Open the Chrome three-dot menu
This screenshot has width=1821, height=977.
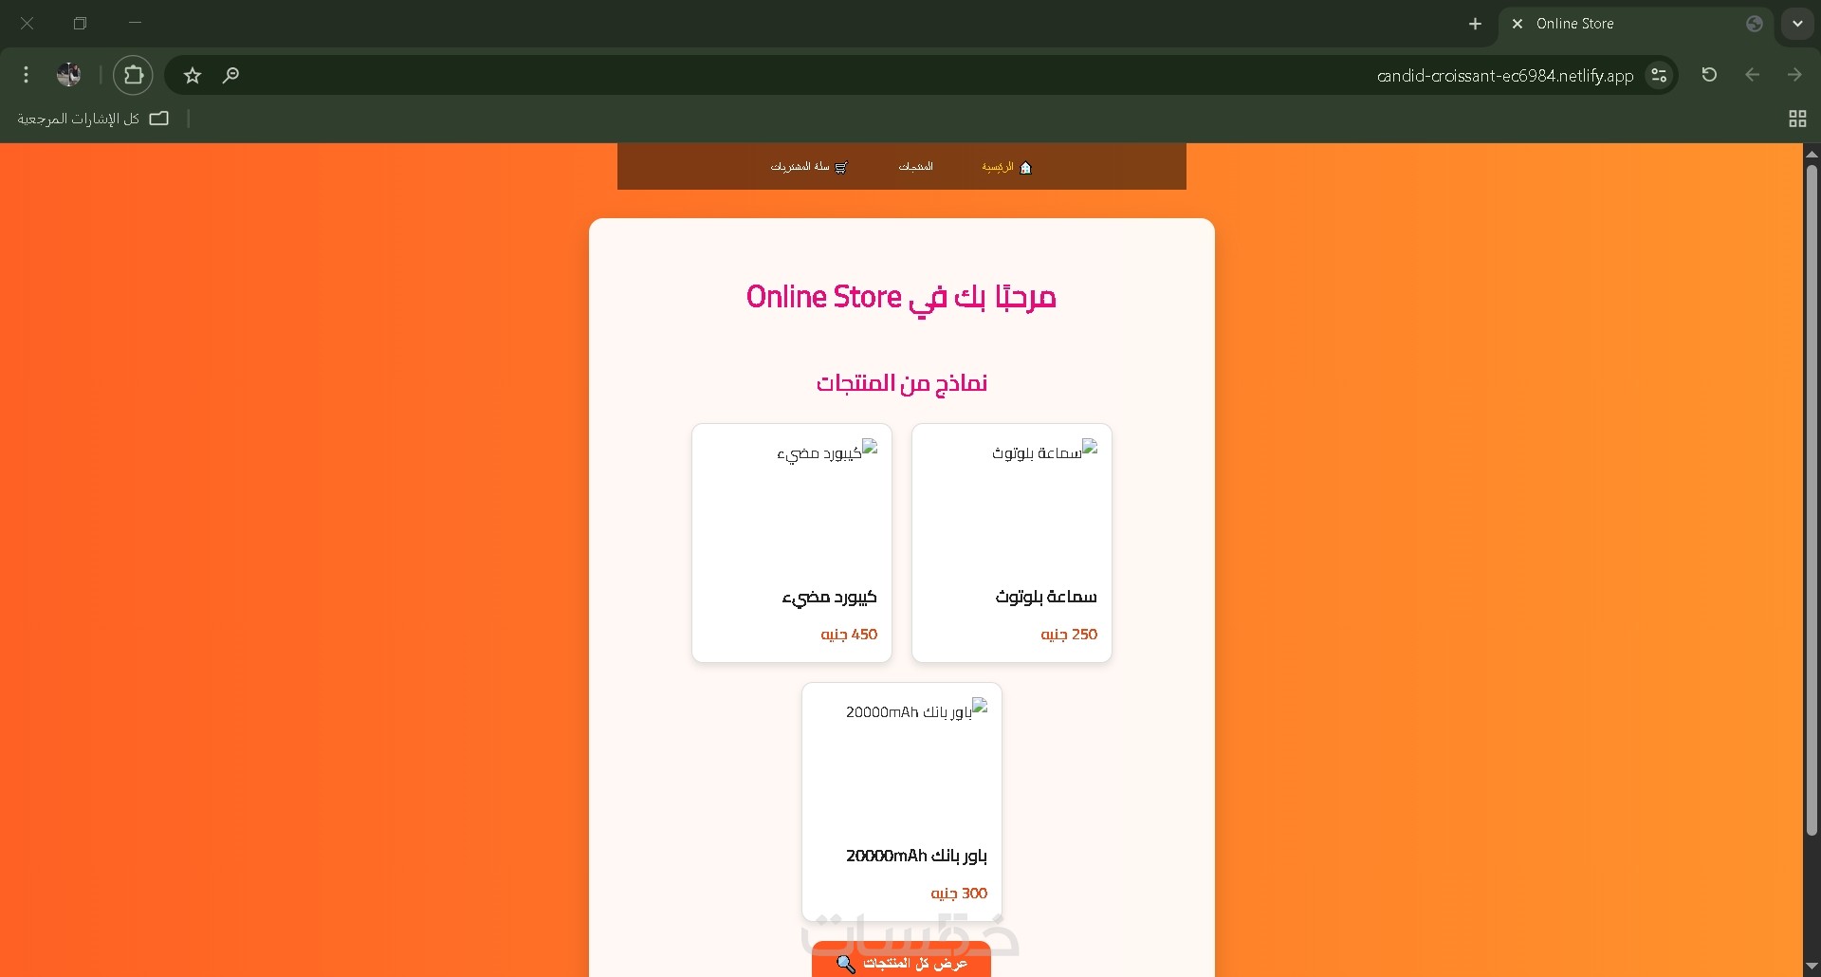pos(26,75)
